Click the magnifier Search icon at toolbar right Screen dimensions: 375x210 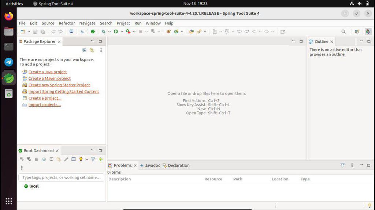tap(344, 31)
